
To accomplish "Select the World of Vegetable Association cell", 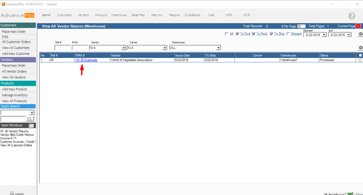I will point(142,60).
